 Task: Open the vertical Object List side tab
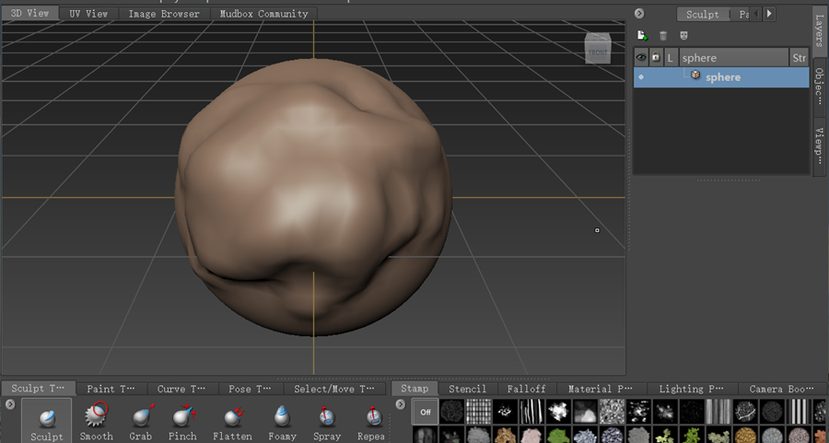[x=819, y=86]
